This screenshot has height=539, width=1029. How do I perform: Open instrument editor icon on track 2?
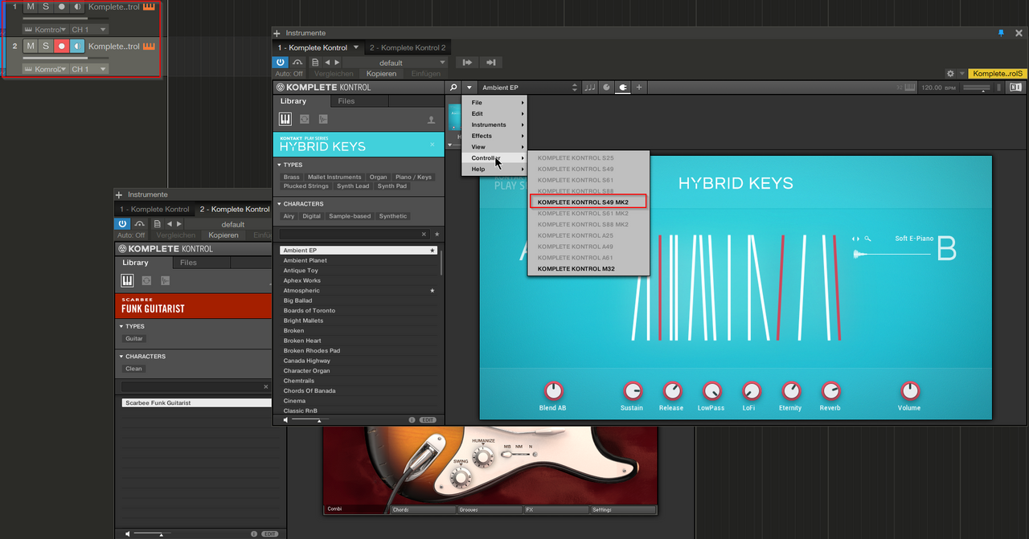point(149,47)
